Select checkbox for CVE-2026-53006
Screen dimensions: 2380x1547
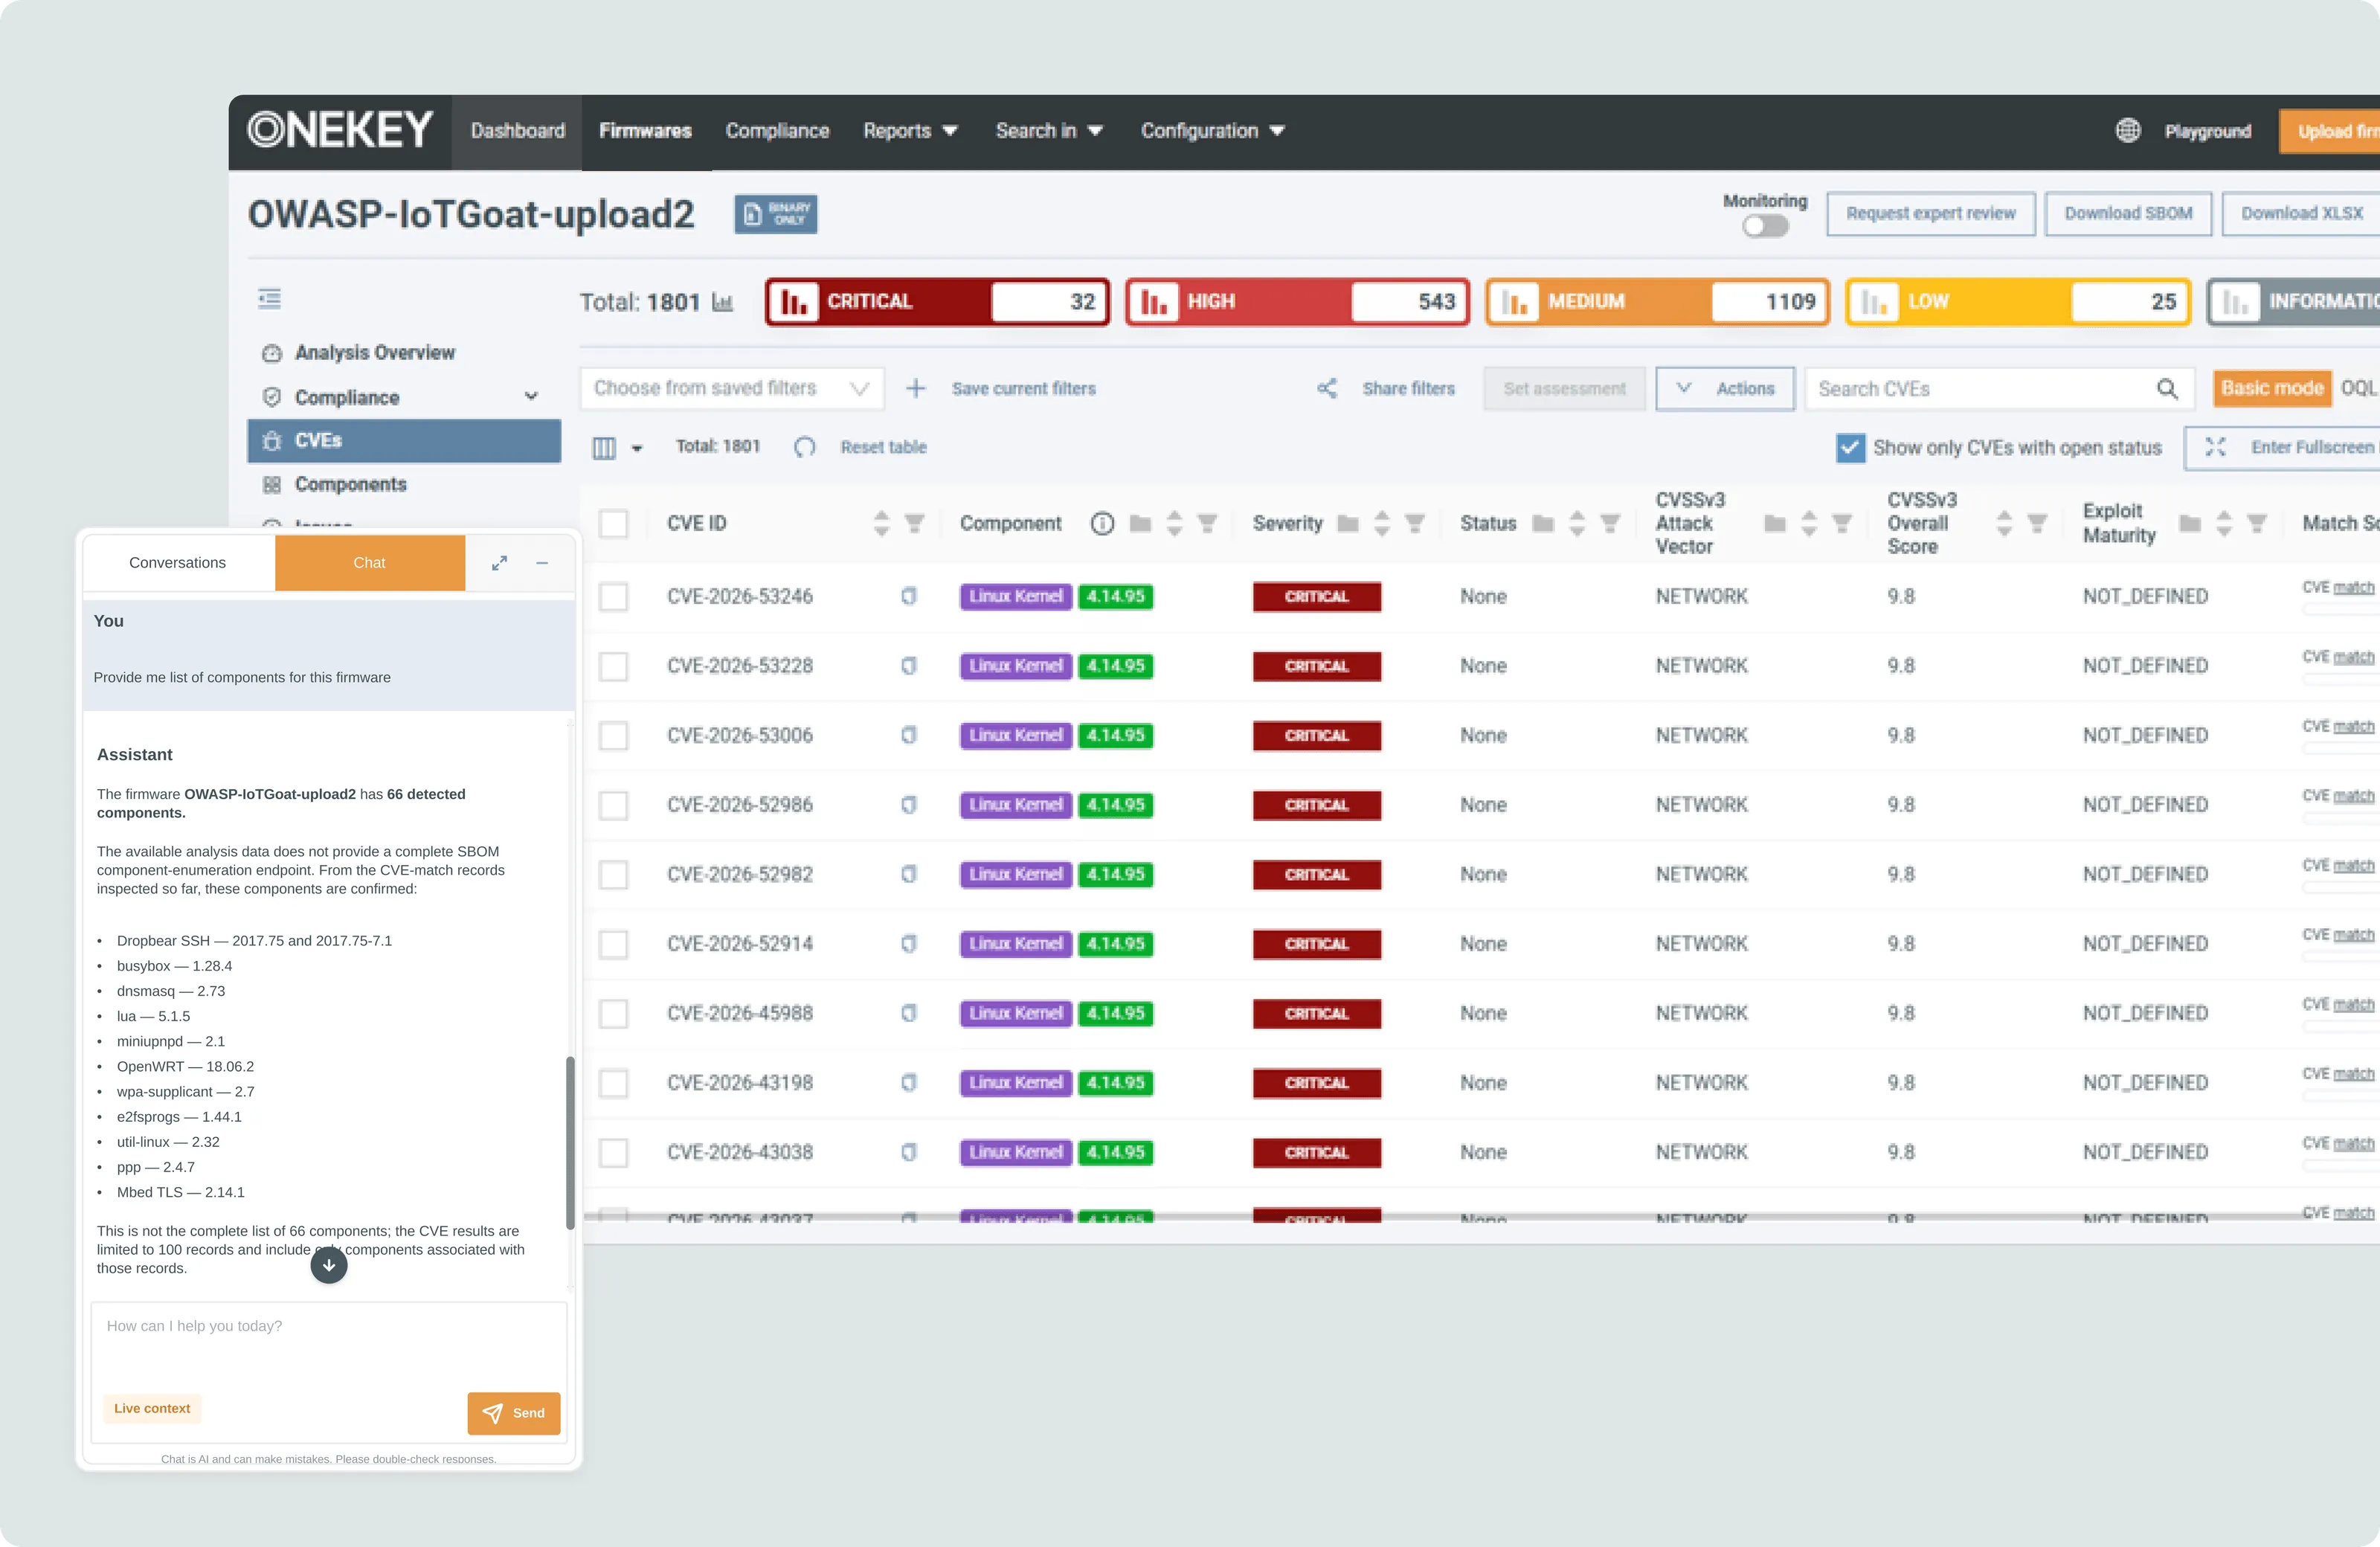(613, 735)
